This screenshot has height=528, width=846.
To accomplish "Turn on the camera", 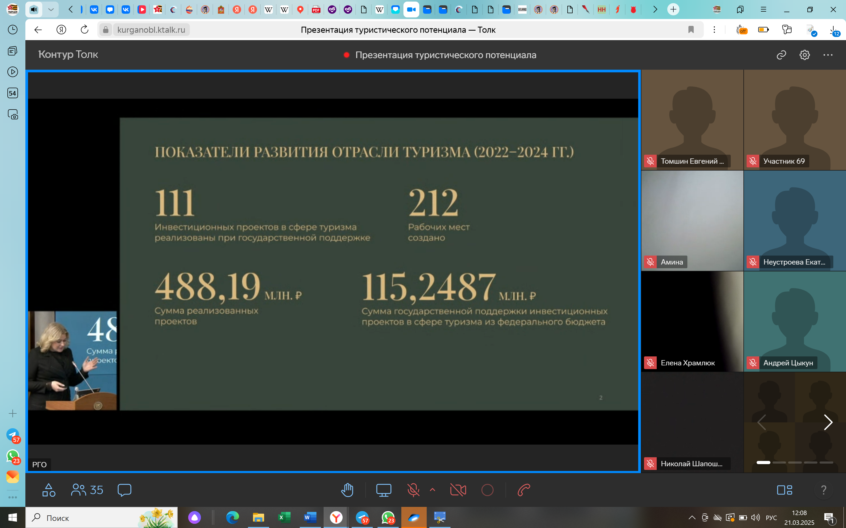I will [x=458, y=490].
